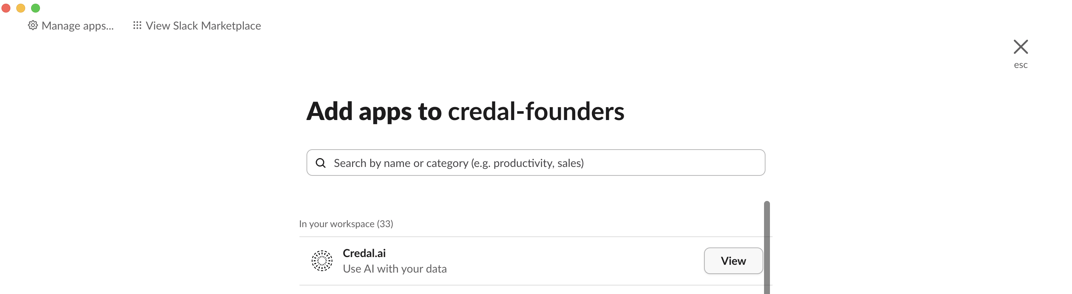Click the yellow window minimize button
This screenshot has width=1072, height=294.
coord(21,8)
